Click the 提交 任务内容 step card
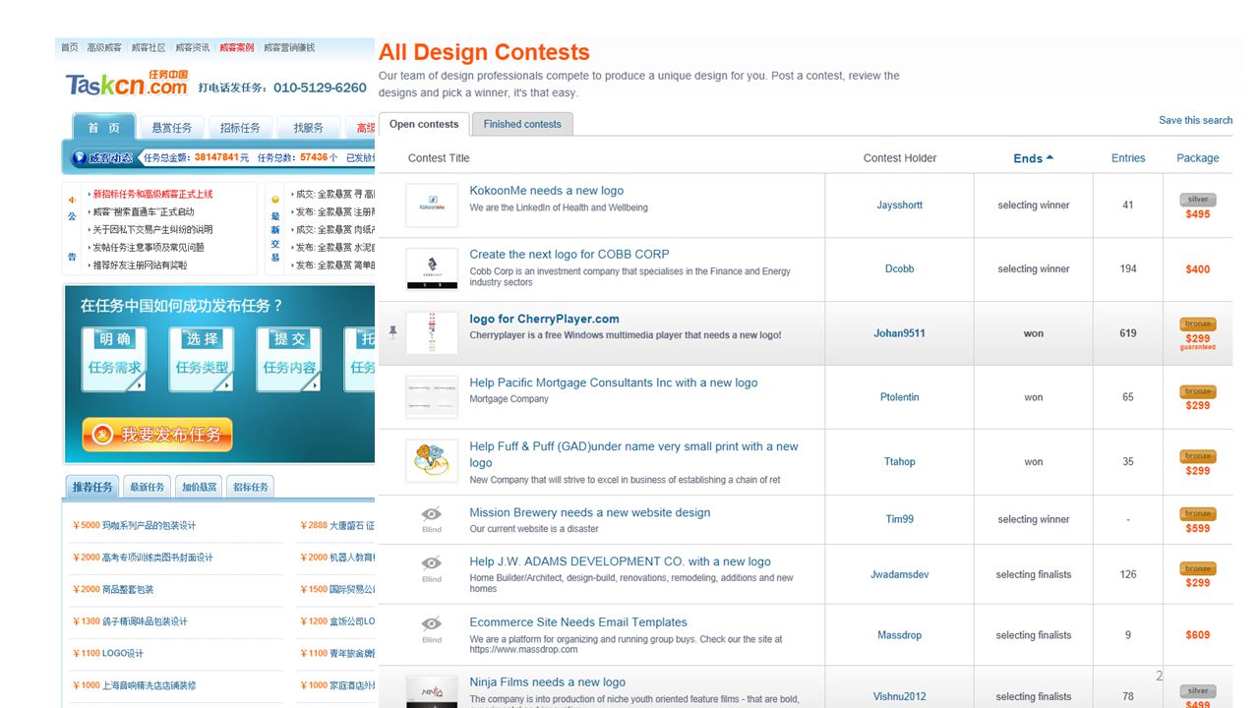Image resolution: width=1259 pixels, height=708 pixels. click(289, 360)
